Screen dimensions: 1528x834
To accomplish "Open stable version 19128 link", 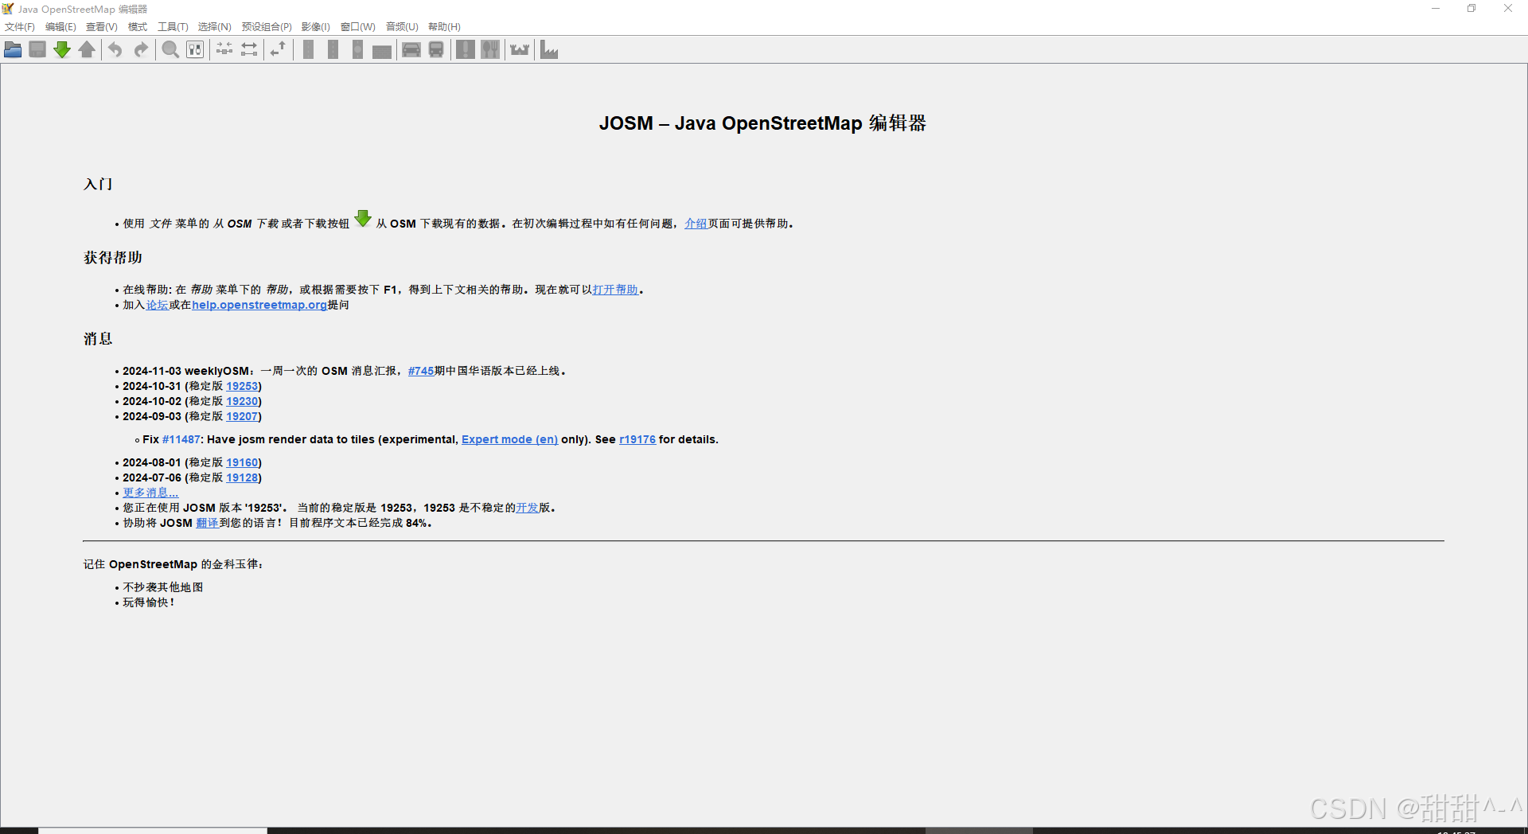I will (x=242, y=477).
